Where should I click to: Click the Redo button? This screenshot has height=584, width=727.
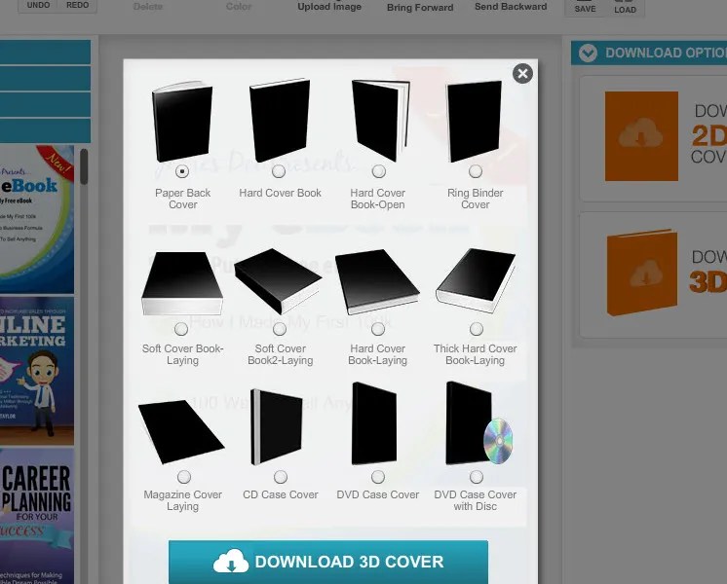[x=77, y=6]
